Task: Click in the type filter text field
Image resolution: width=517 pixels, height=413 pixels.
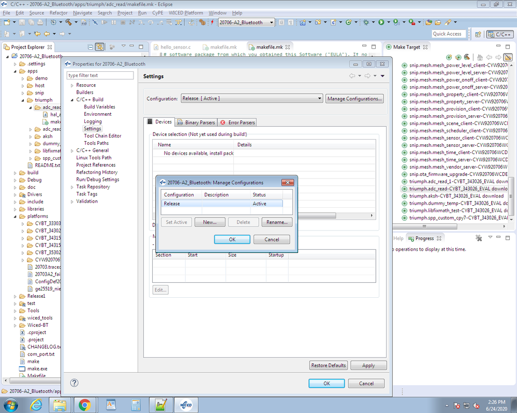Action: tap(99, 75)
